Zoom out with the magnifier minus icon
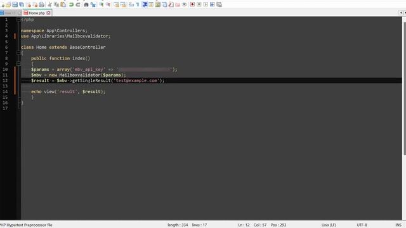 coord(108,4)
